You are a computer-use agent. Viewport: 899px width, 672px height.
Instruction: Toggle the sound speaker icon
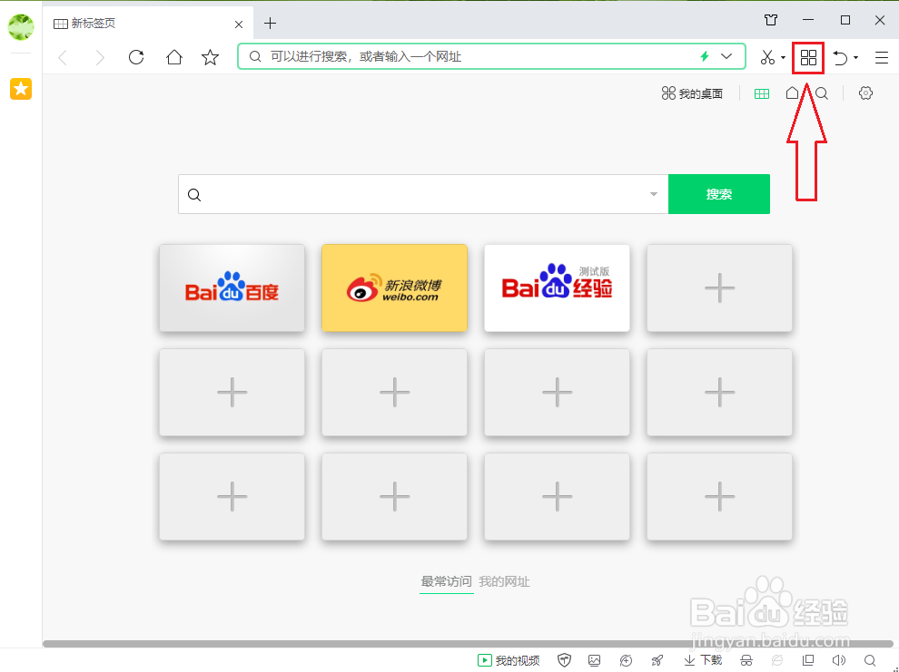point(839,660)
